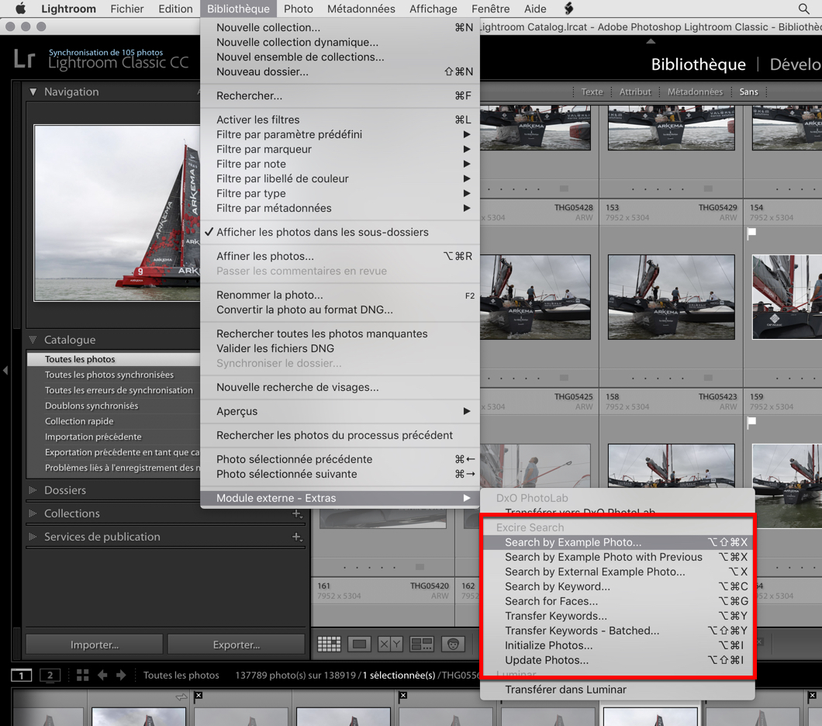Viewport: 822px width, 726px height.
Task: Choose Search by Example Photo...
Action: tap(617, 542)
